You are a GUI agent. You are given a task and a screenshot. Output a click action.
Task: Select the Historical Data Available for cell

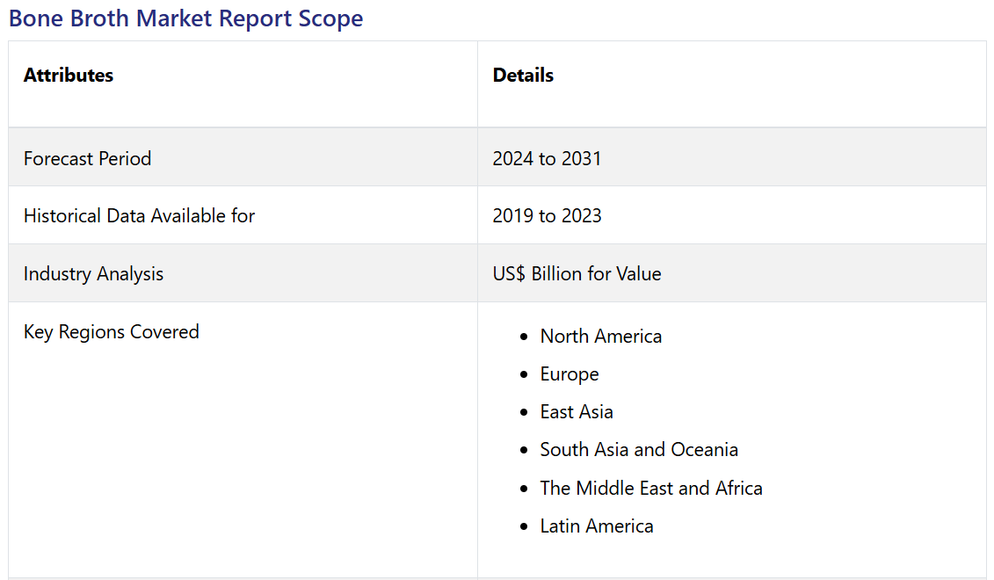click(x=139, y=215)
